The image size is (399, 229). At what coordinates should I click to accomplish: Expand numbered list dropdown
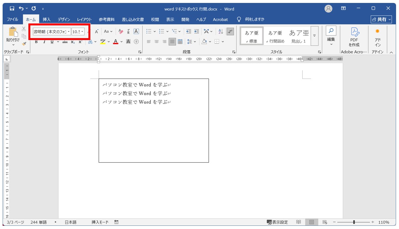167,32
